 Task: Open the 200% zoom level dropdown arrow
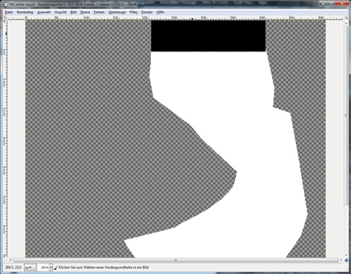click(x=51, y=268)
